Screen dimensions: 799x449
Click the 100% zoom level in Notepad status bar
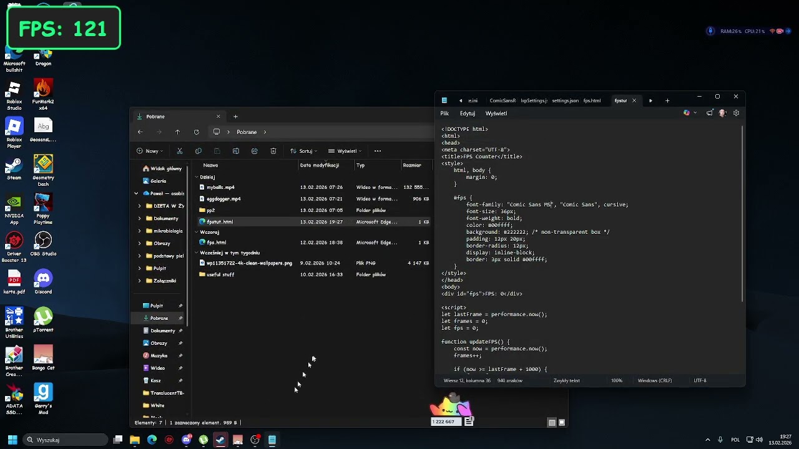617,381
